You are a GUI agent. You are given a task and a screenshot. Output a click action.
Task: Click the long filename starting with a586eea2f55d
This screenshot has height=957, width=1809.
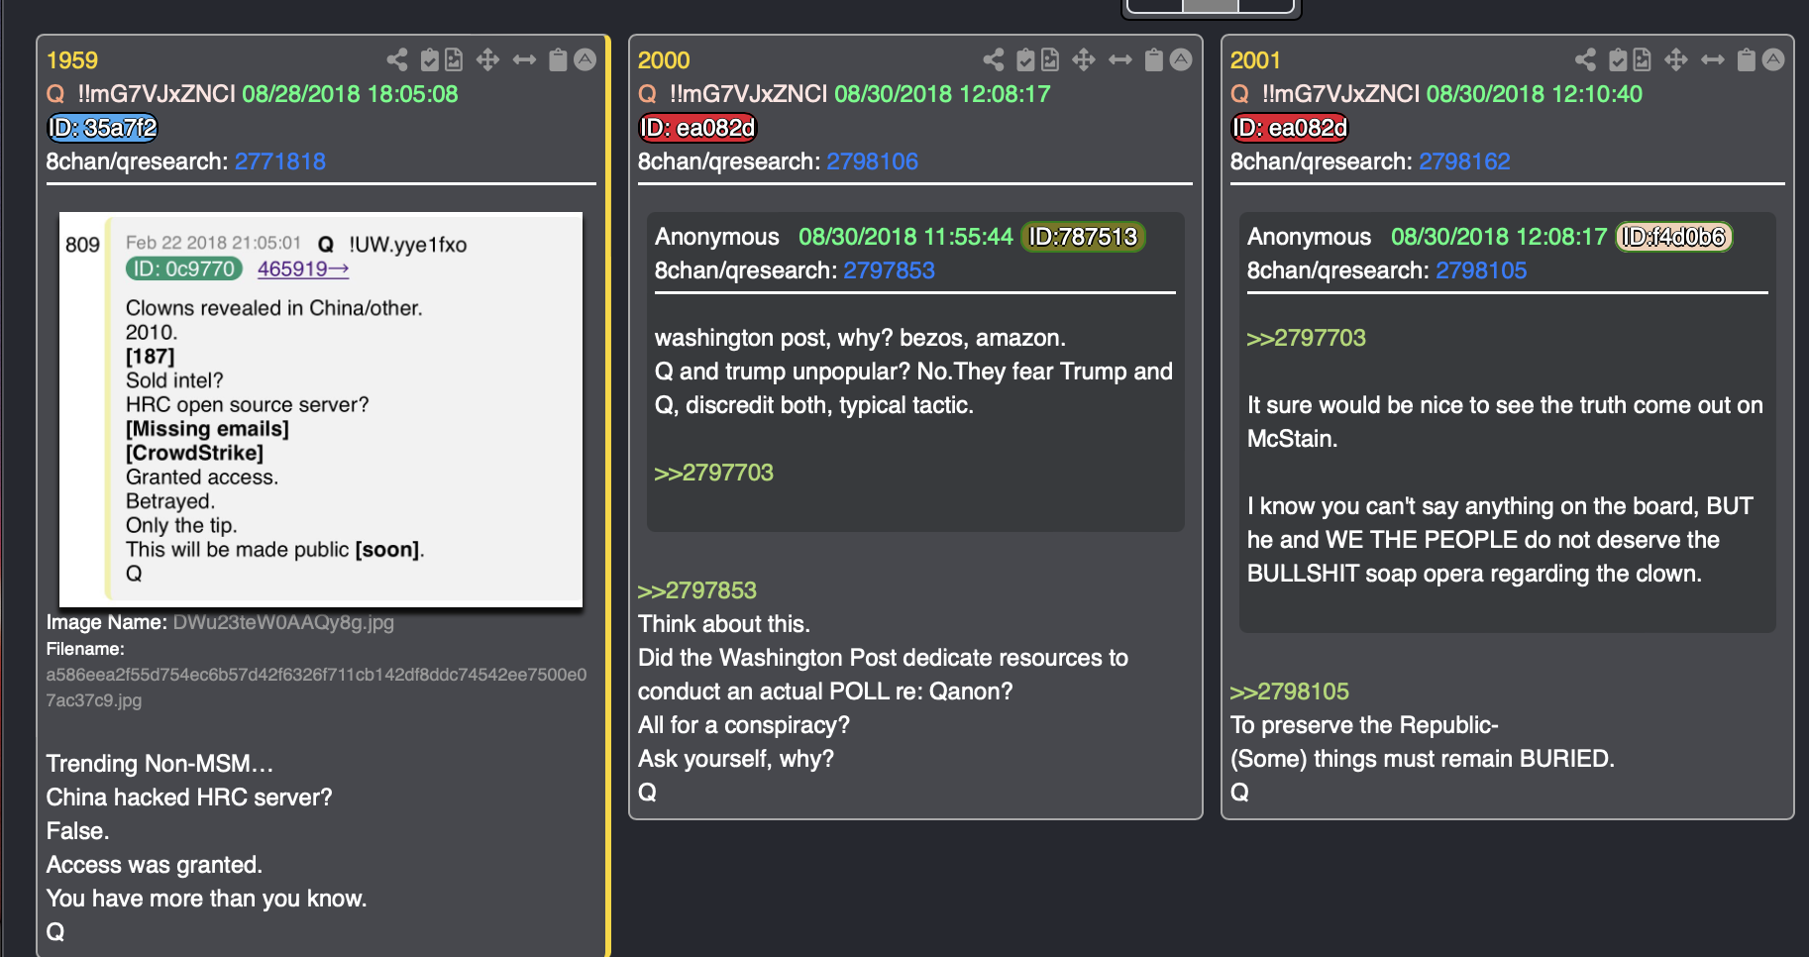point(316,688)
